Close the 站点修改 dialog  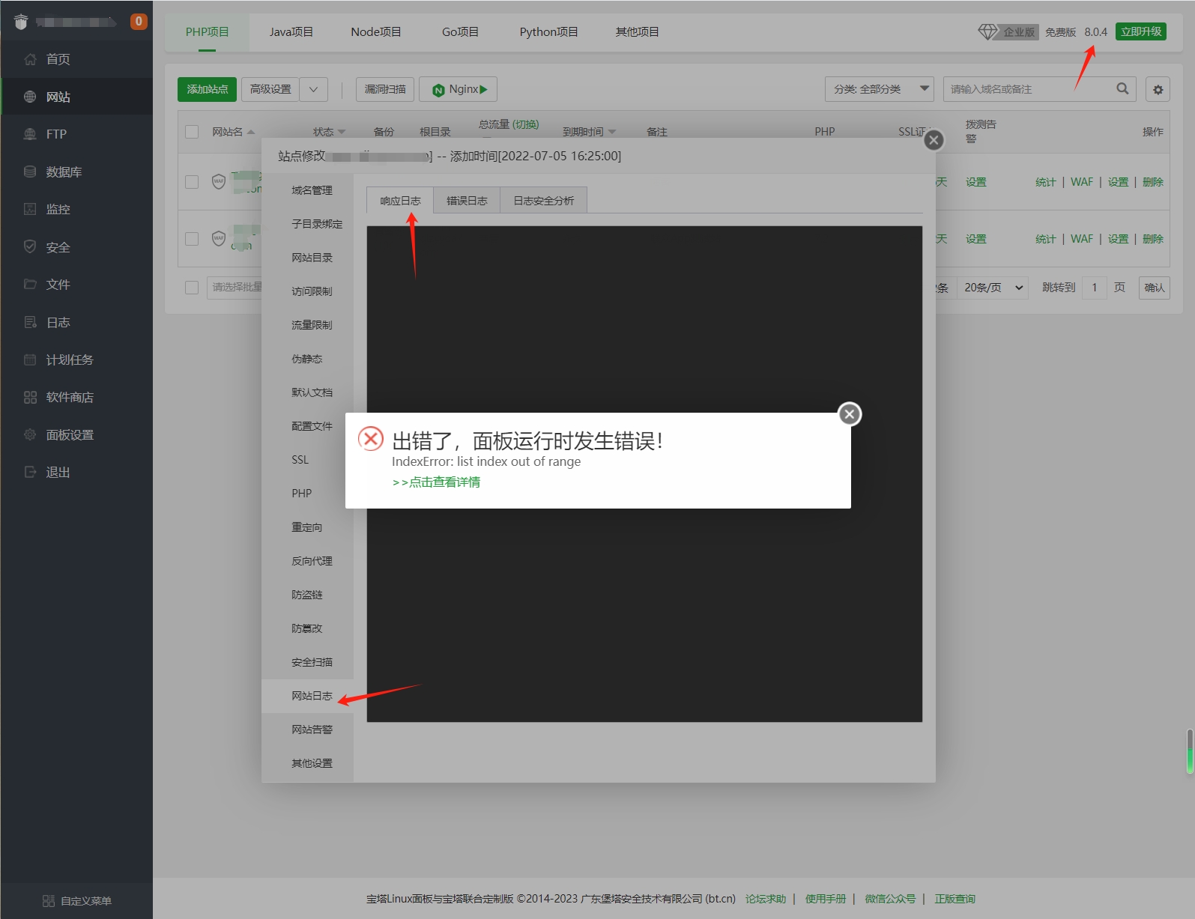934,140
